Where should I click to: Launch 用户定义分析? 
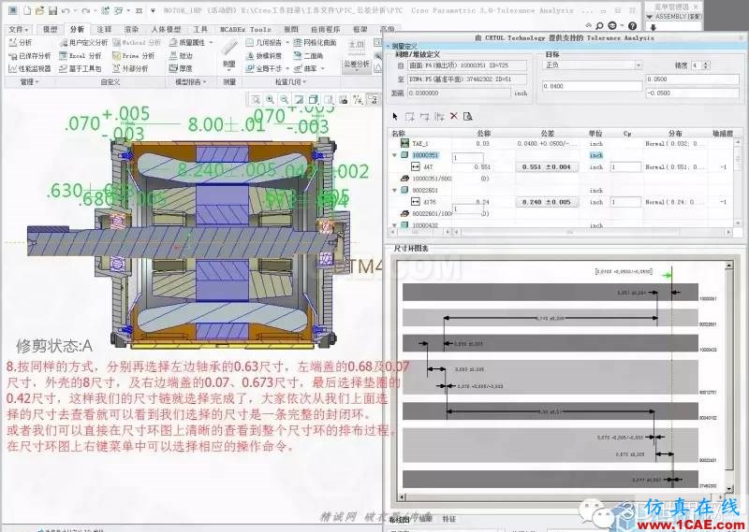[x=83, y=43]
